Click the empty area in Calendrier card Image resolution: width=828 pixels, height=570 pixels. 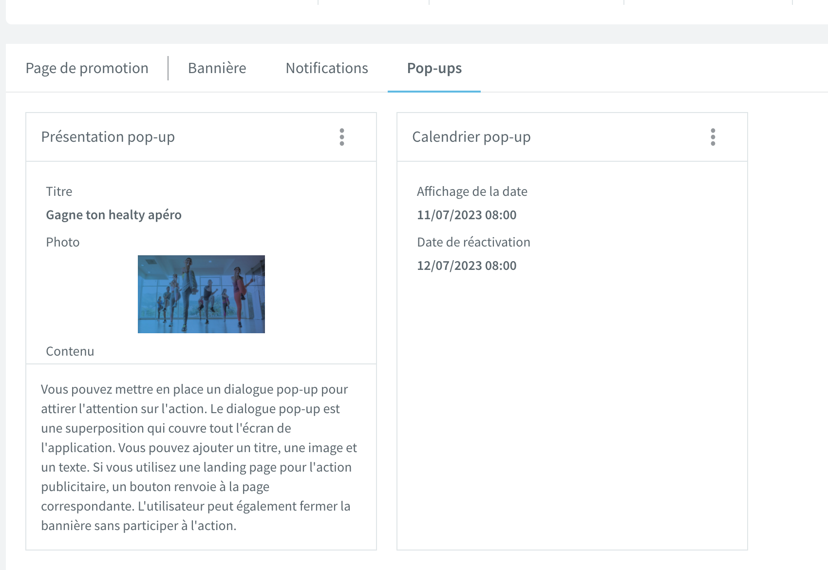(x=572, y=409)
